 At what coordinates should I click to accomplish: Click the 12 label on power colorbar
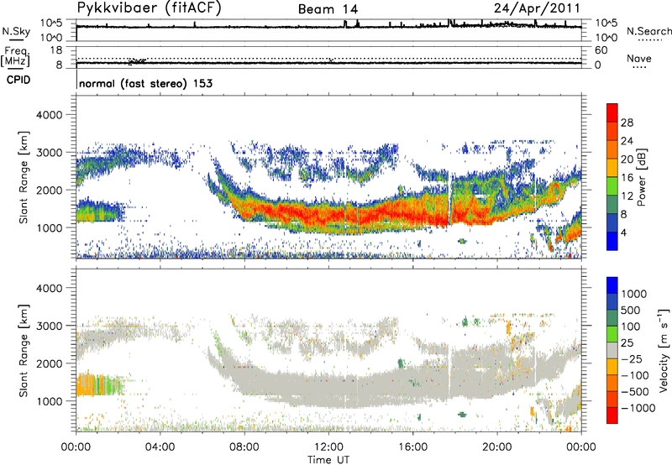[x=627, y=196]
